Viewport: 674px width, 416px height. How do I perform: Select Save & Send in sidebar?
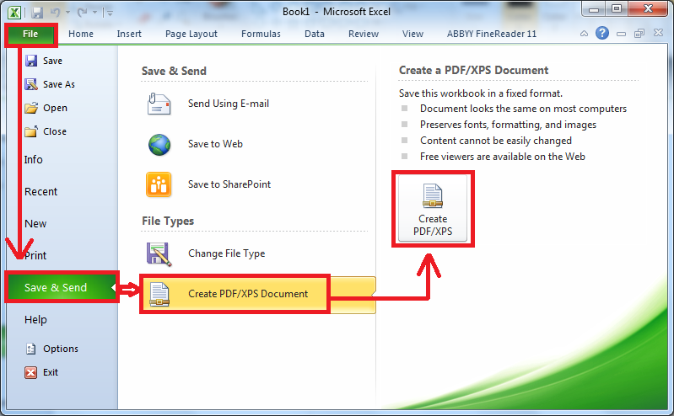(62, 288)
